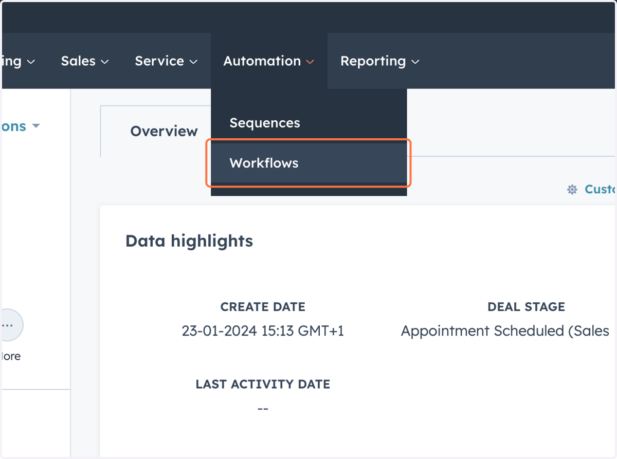Click the gear icon beside Customize
The height and width of the screenshot is (459, 617).
572,190
